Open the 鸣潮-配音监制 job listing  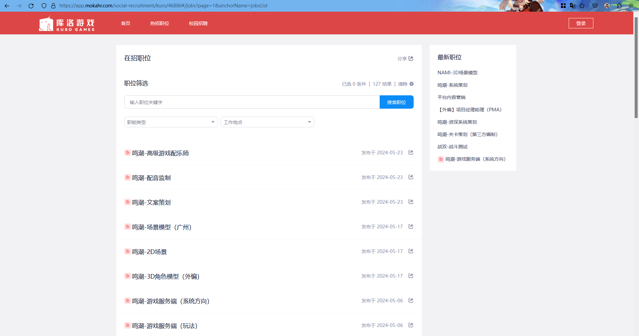coord(151,178)
